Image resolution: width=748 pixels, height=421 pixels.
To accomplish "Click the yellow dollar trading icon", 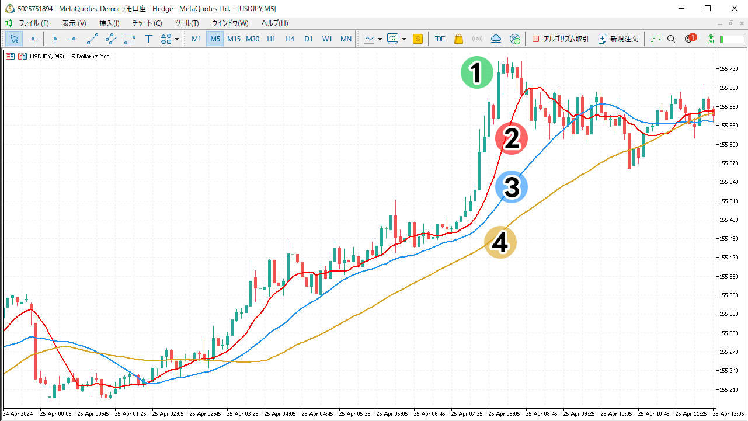I will (x=418, y=39).
